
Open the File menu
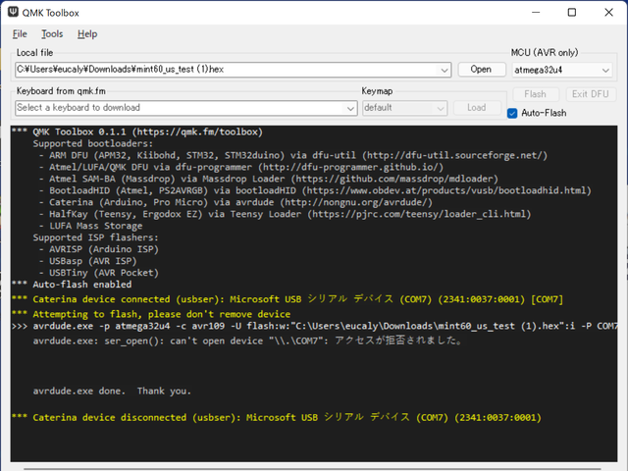[20, 34]
